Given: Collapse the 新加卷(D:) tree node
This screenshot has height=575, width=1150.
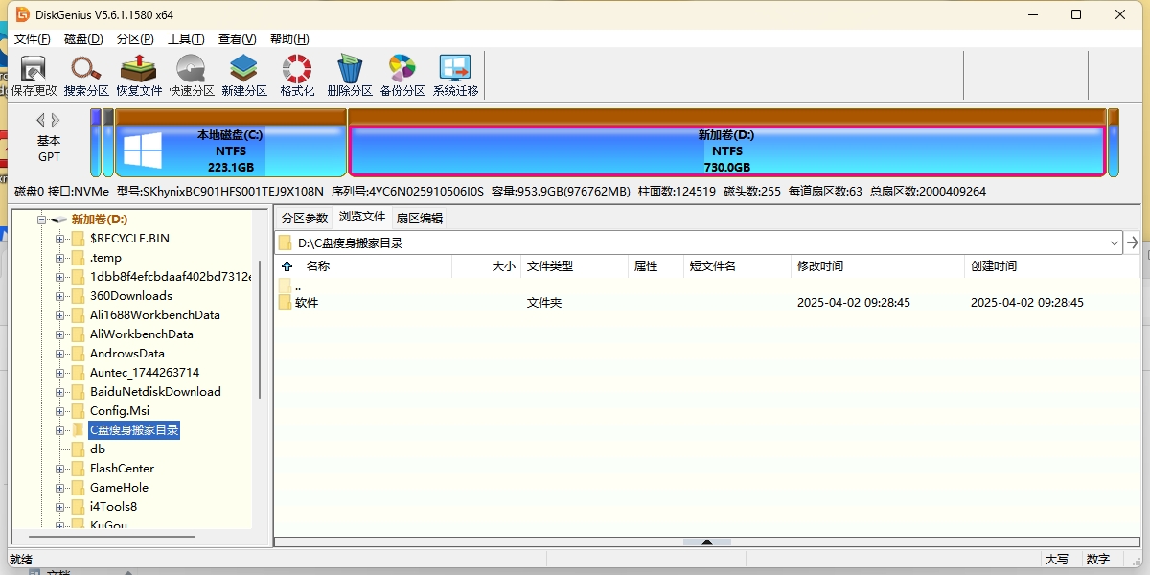Looking at the screenshot, I should pyautogui.click(x=41, y=219).
